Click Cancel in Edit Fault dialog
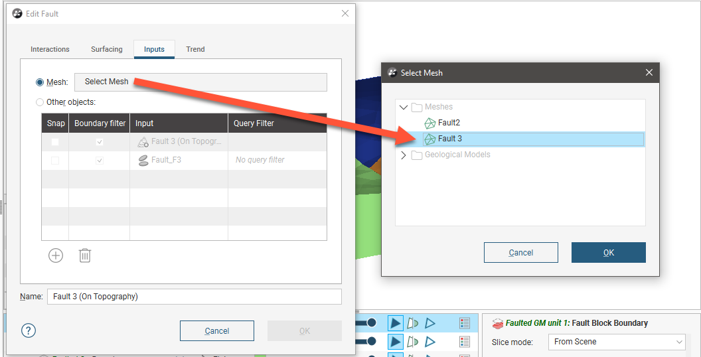 [x=217, y=331]
